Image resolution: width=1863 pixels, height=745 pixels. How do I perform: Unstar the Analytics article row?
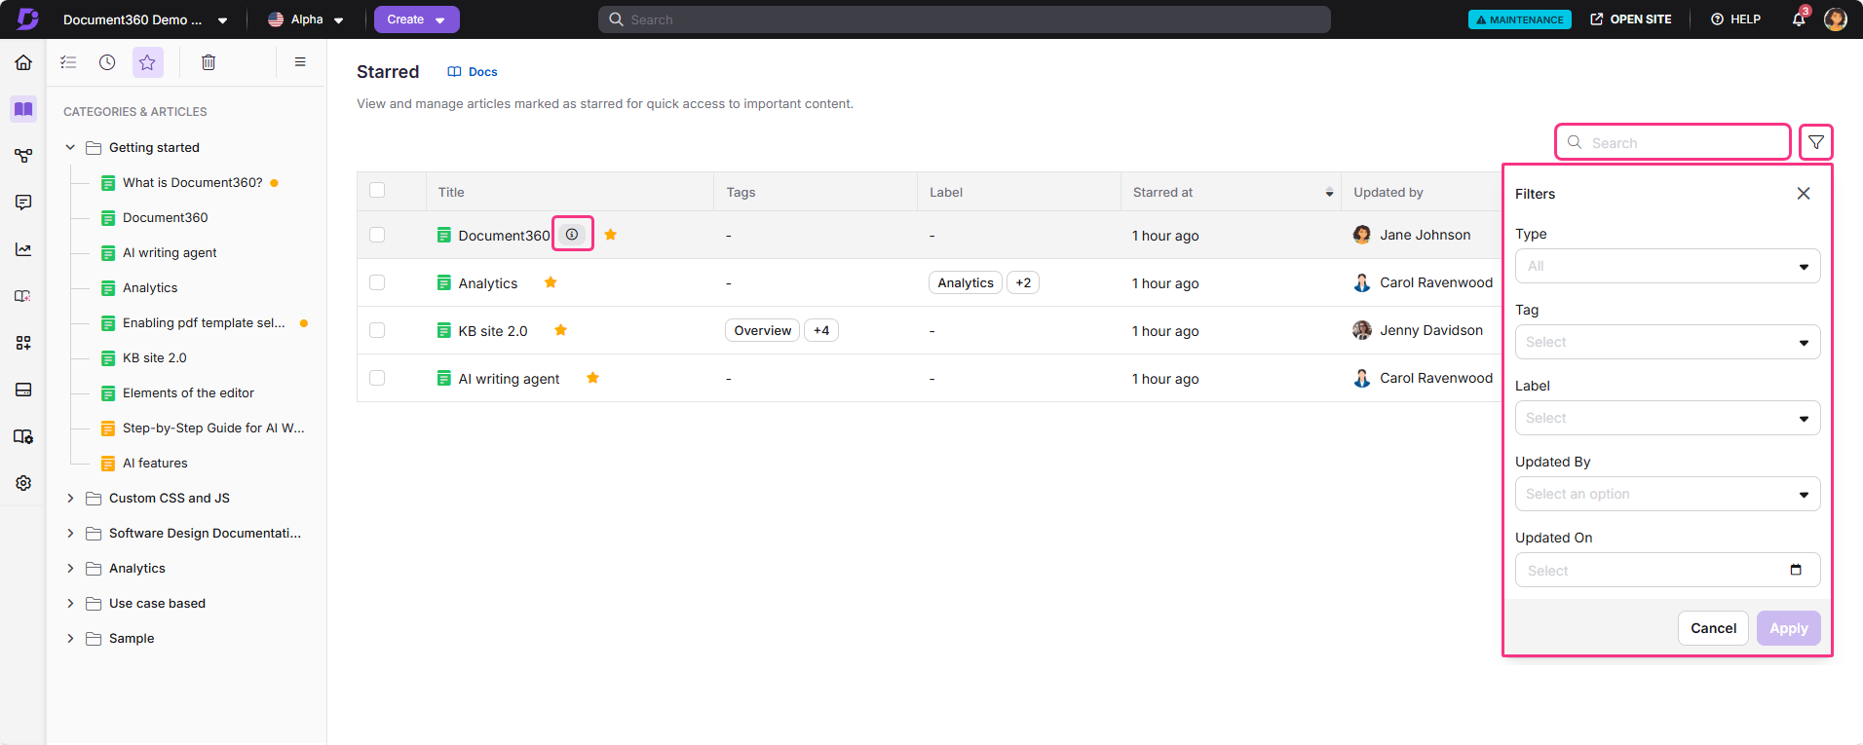point(551,282)
